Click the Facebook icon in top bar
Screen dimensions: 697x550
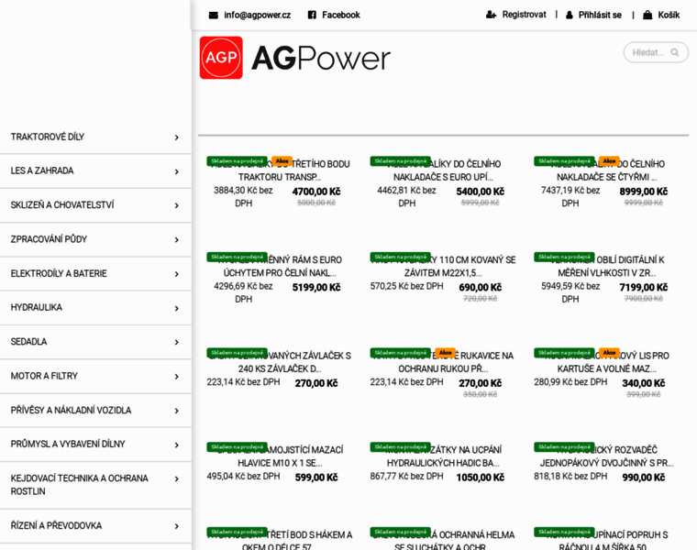click(312, 16)
